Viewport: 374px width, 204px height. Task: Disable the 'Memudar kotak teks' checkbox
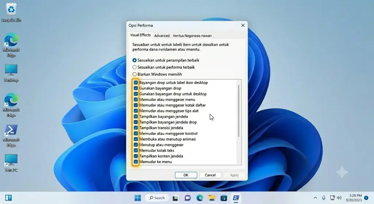136,150
